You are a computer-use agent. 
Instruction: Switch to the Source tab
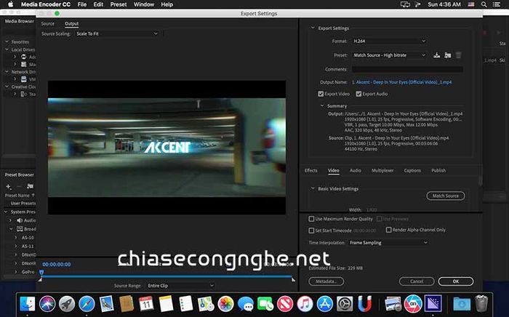point(48,24)
